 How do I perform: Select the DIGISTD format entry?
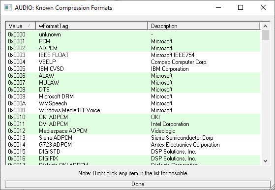click(50, 152)
